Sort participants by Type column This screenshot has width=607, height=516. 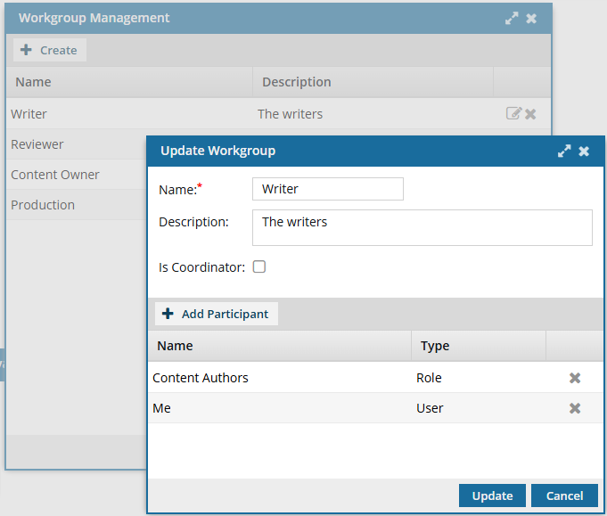point(435,346)
